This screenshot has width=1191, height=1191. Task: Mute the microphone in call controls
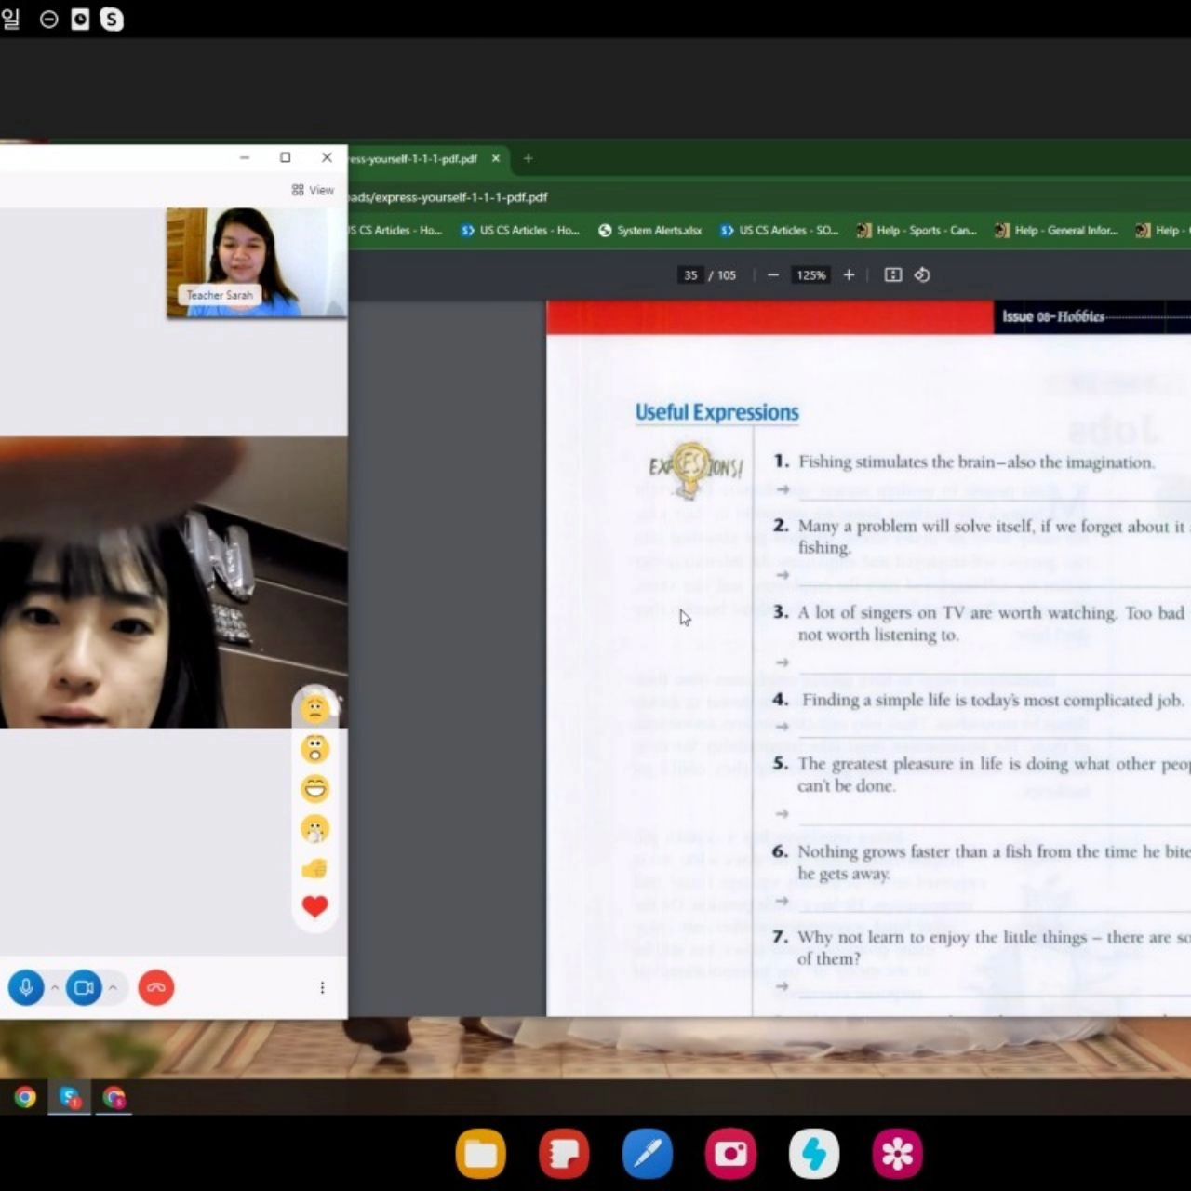point(26,987)
